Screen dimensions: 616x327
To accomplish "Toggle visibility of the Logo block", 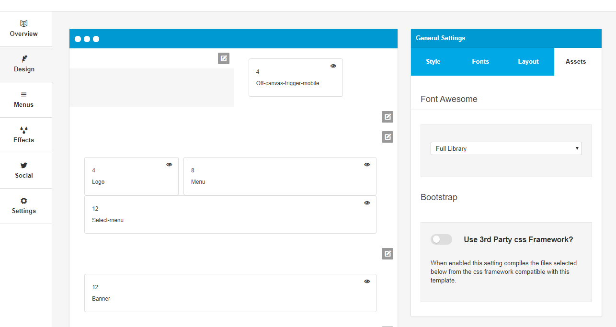I will [x=169, y=165].
